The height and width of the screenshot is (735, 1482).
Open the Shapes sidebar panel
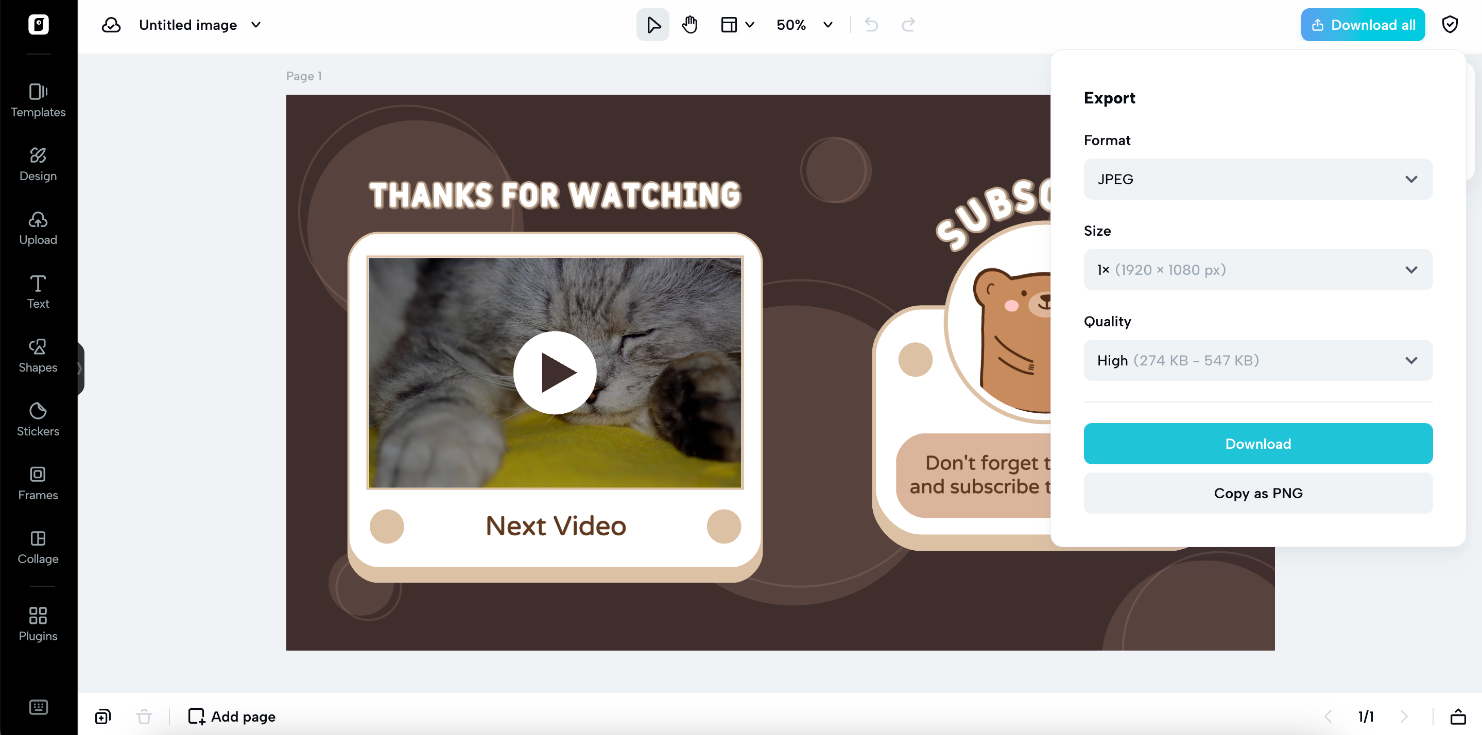pyautogui.click(x=38, y=356)
